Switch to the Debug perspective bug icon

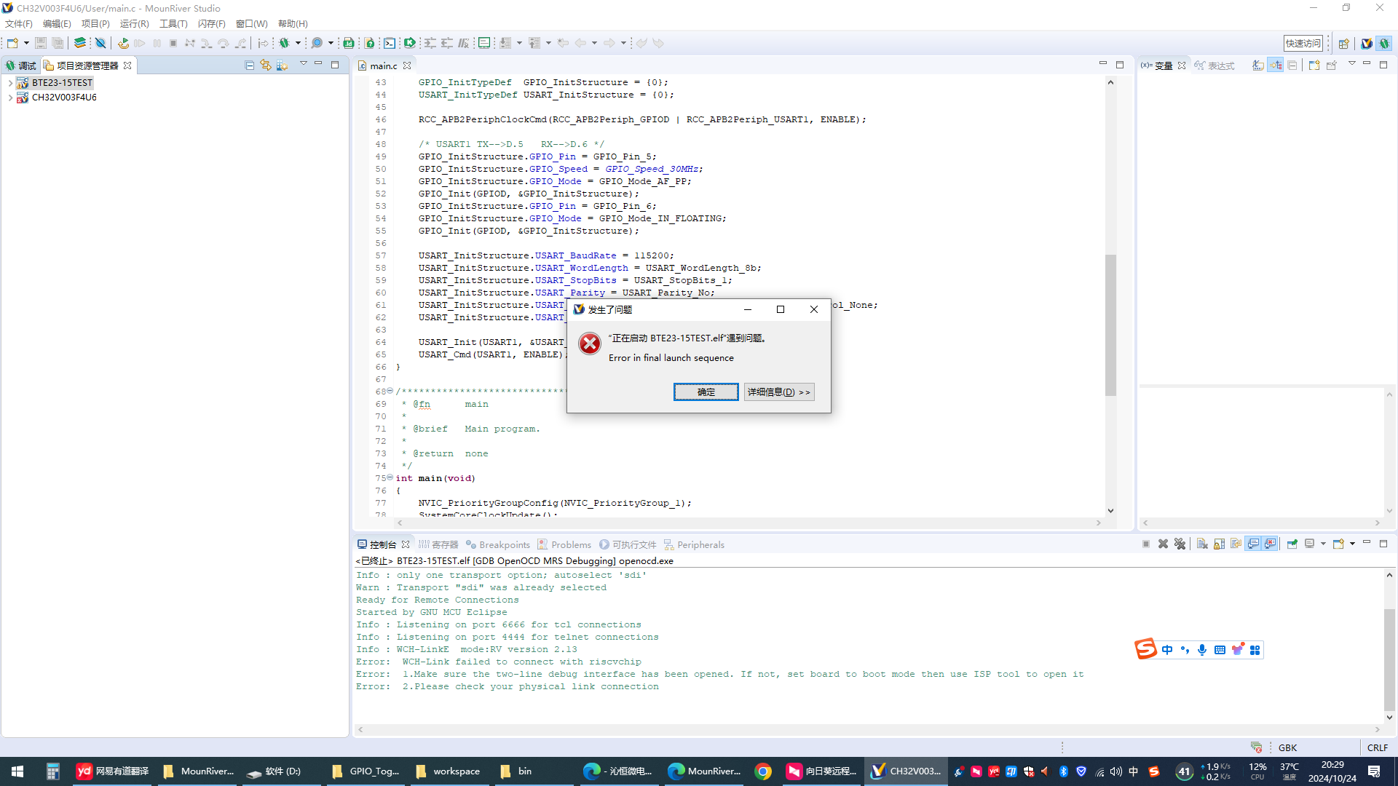[x=1384, y=43]
